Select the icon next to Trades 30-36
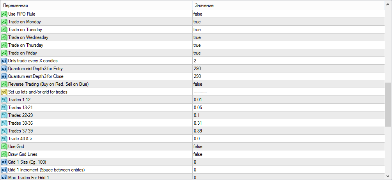This screenshot has width=392, height=180. 4,123
